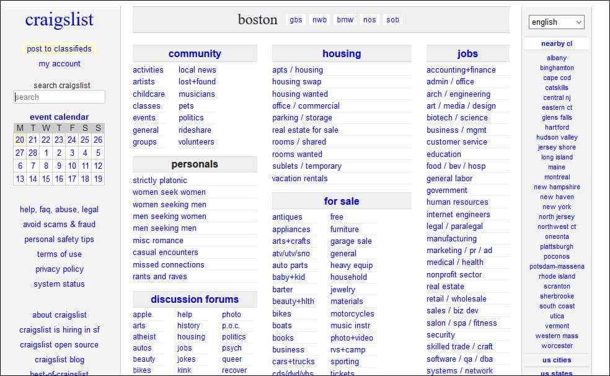This screenshot has width=610, height=376.
Task: Go to help, faq, abuse, legal
Action: tap(59, 210)
